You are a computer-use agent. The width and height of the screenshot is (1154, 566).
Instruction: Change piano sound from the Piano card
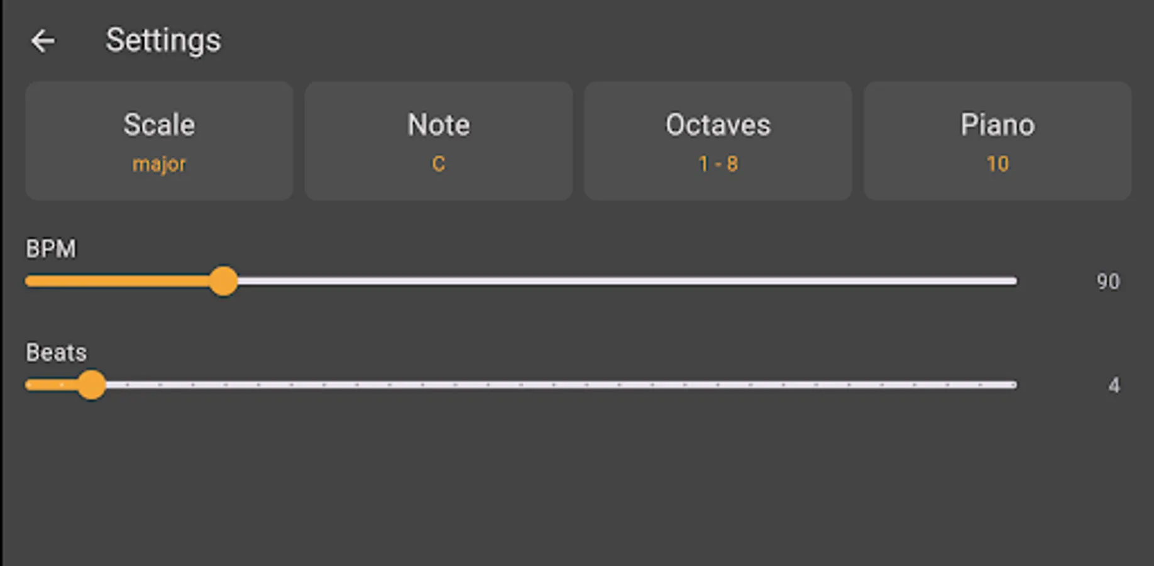997,141
